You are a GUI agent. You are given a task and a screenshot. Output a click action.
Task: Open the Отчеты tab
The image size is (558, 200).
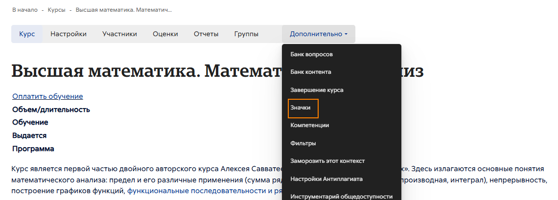coord(206,34)
